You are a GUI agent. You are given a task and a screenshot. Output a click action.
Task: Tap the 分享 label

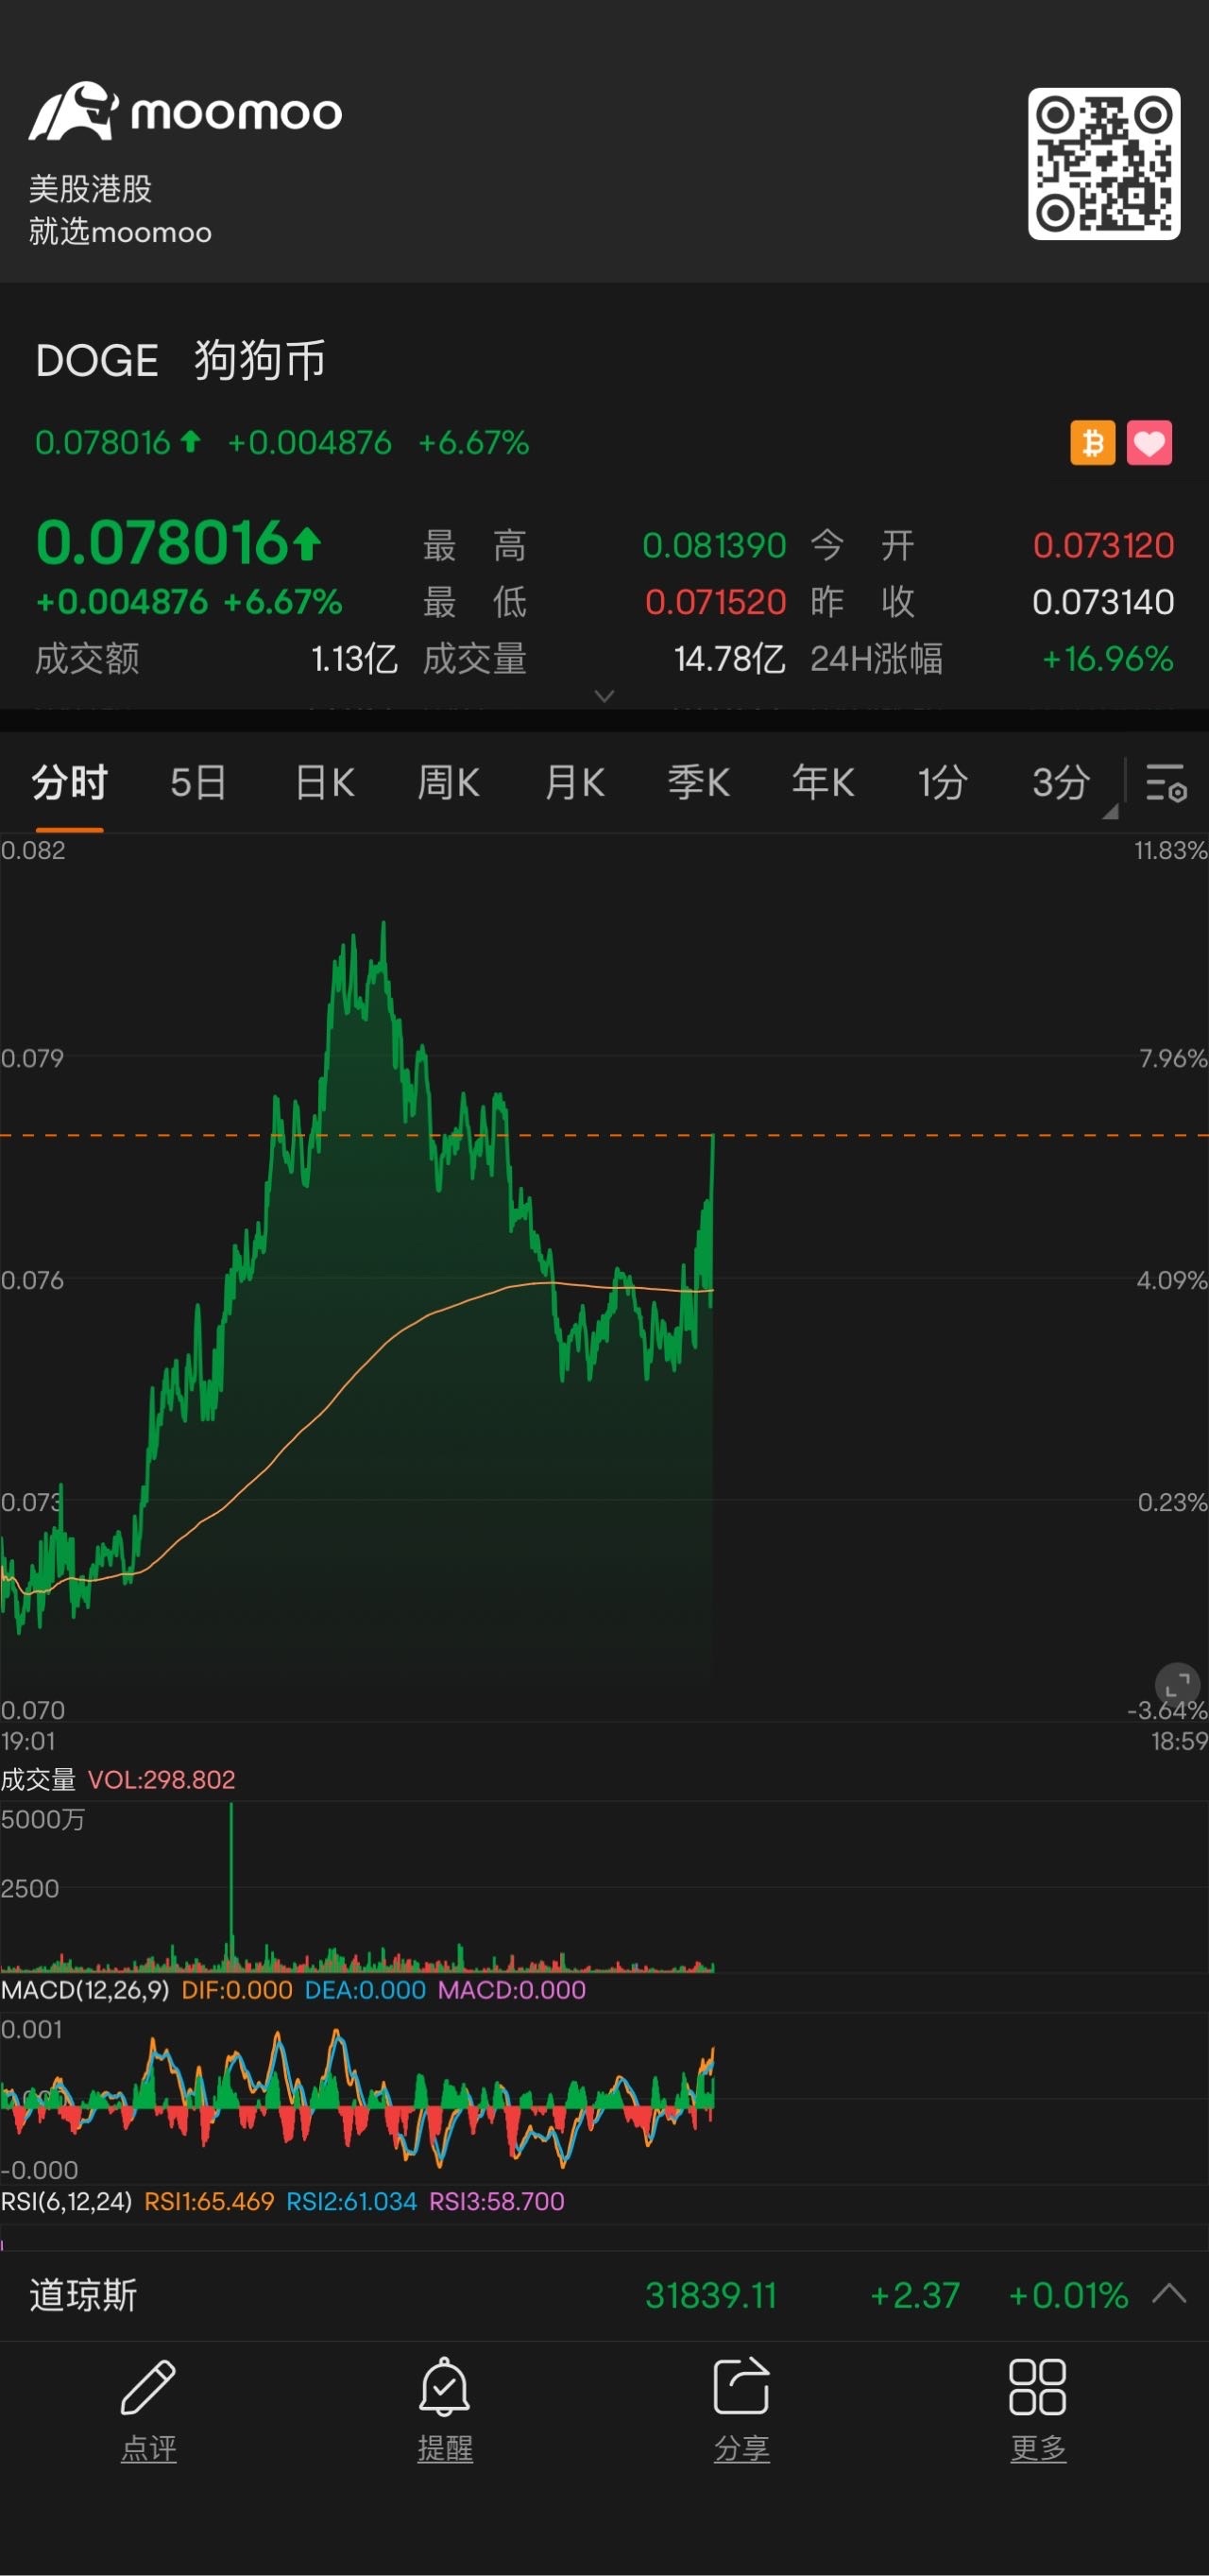point(741,2448)
